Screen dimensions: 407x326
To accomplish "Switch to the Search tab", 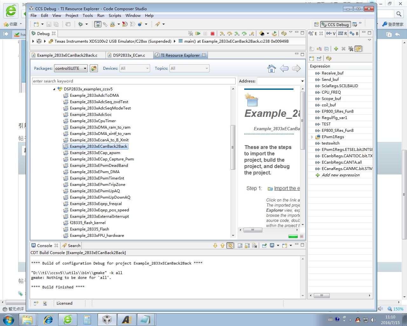I will click(71, 246).
